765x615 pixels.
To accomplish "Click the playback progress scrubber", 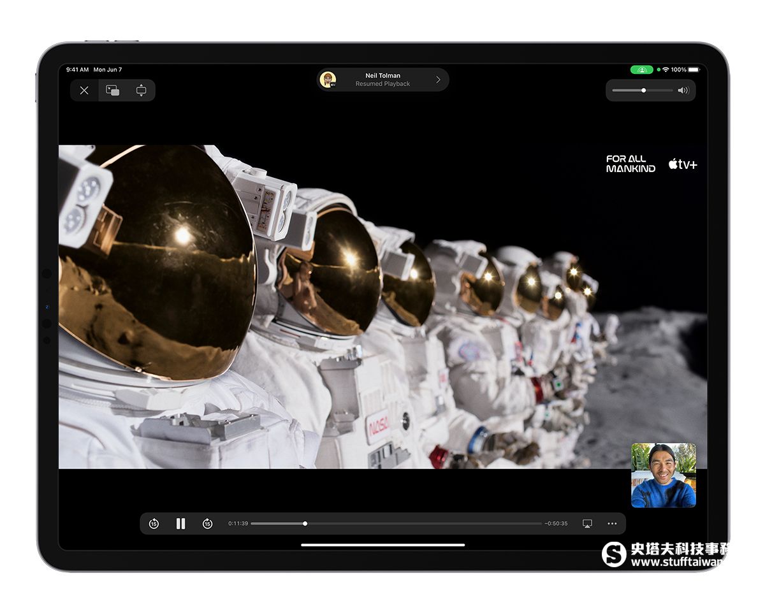I will tap(396, 524).
